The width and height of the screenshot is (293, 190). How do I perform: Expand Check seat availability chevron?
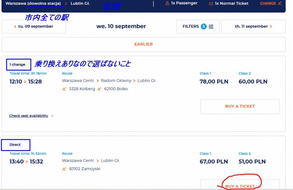point(52,116)
